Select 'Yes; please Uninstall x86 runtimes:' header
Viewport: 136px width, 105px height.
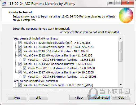coord(36,81)
